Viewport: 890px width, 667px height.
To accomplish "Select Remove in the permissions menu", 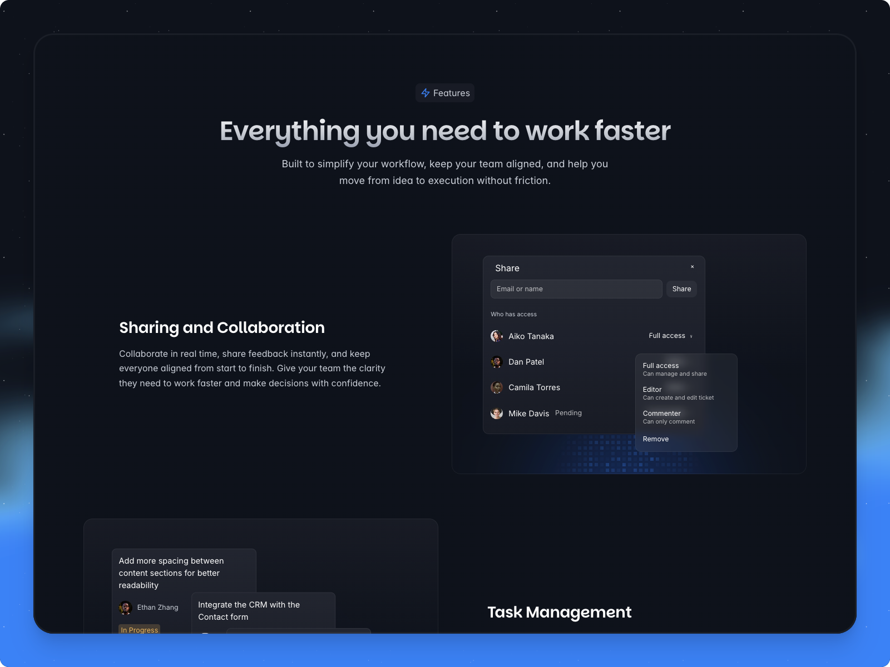I will click(x=656, y=439).
